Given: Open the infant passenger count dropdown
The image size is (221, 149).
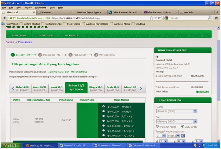Looking at the screenshot, I should [199, 141].
